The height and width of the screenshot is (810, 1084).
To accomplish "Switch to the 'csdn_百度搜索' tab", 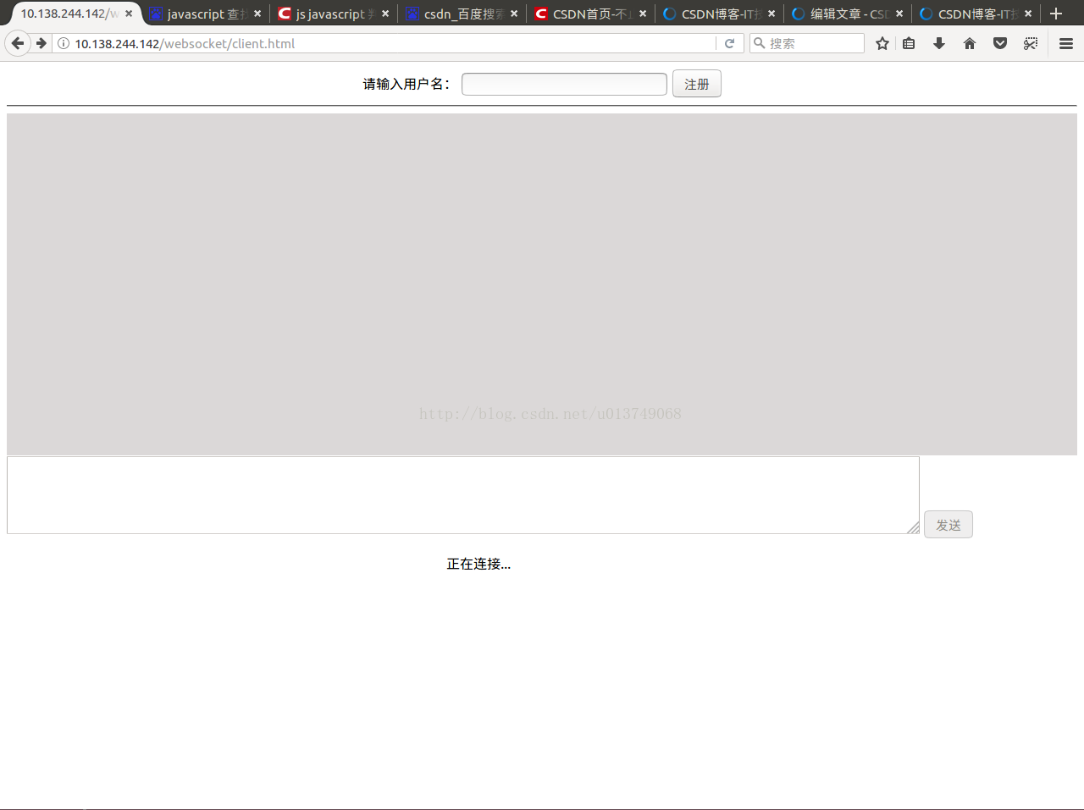I will point(462,14).
